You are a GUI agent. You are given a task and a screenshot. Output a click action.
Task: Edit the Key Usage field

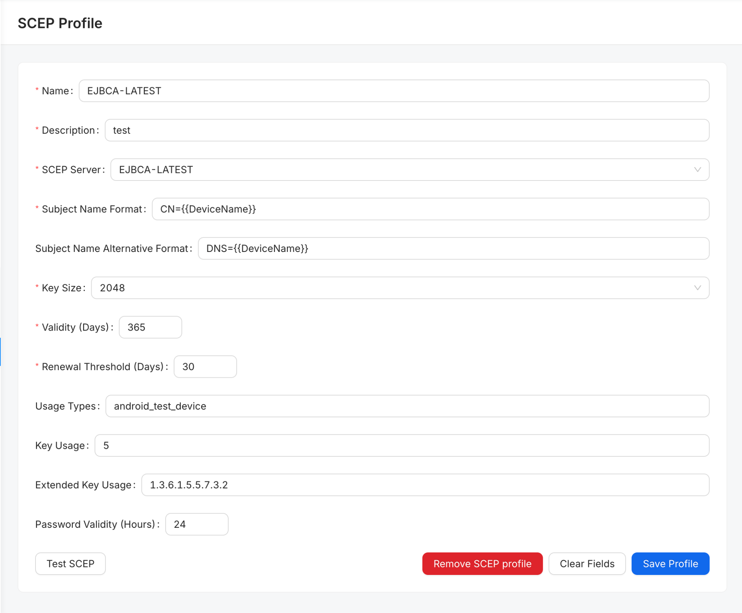tap(401, 446)
